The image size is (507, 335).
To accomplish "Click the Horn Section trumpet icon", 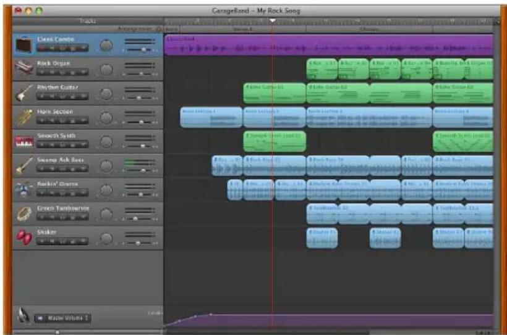I will tap(24, 117).
